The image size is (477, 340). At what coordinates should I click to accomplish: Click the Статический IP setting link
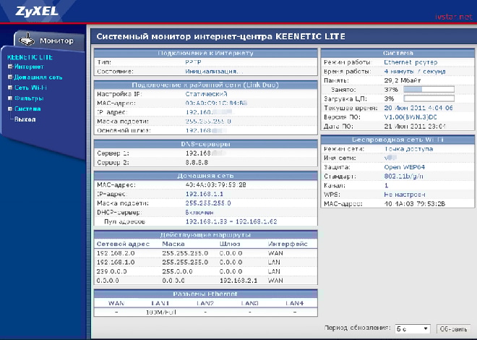(207, 95)
